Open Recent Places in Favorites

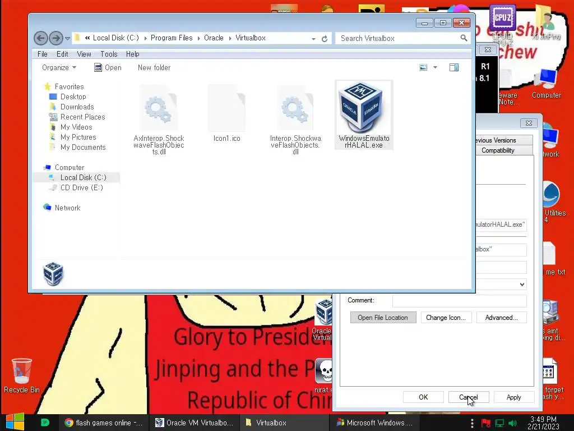tap(83, 117)
